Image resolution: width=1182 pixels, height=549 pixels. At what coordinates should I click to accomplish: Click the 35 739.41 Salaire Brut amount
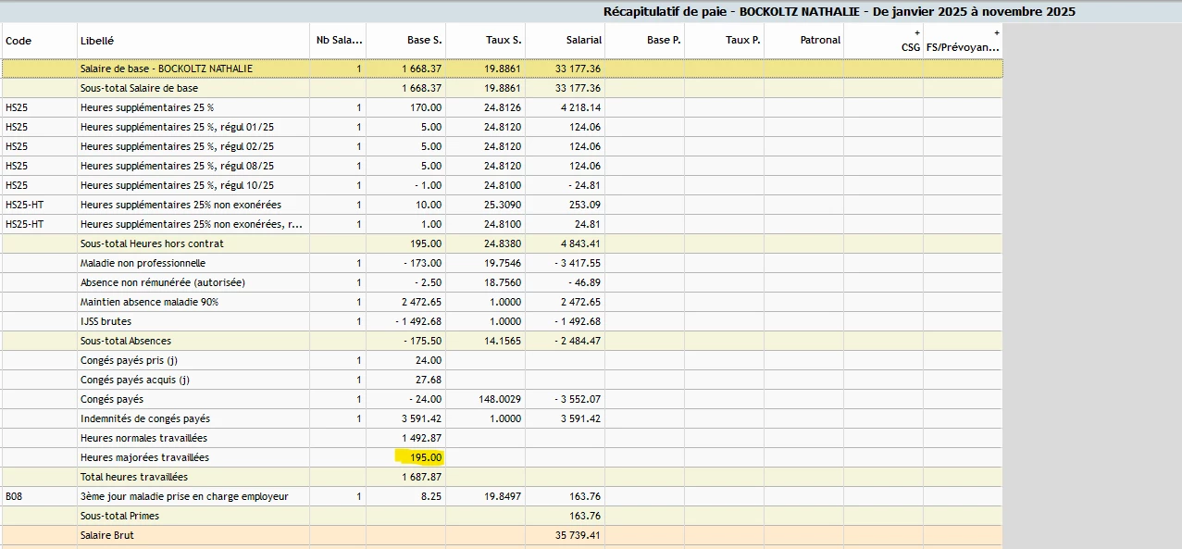576,535
